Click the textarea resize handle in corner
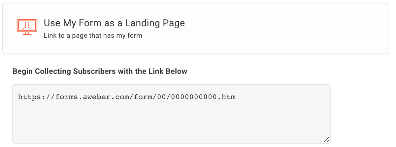Viewport: 396px width, 147px height. pos(326,139)
